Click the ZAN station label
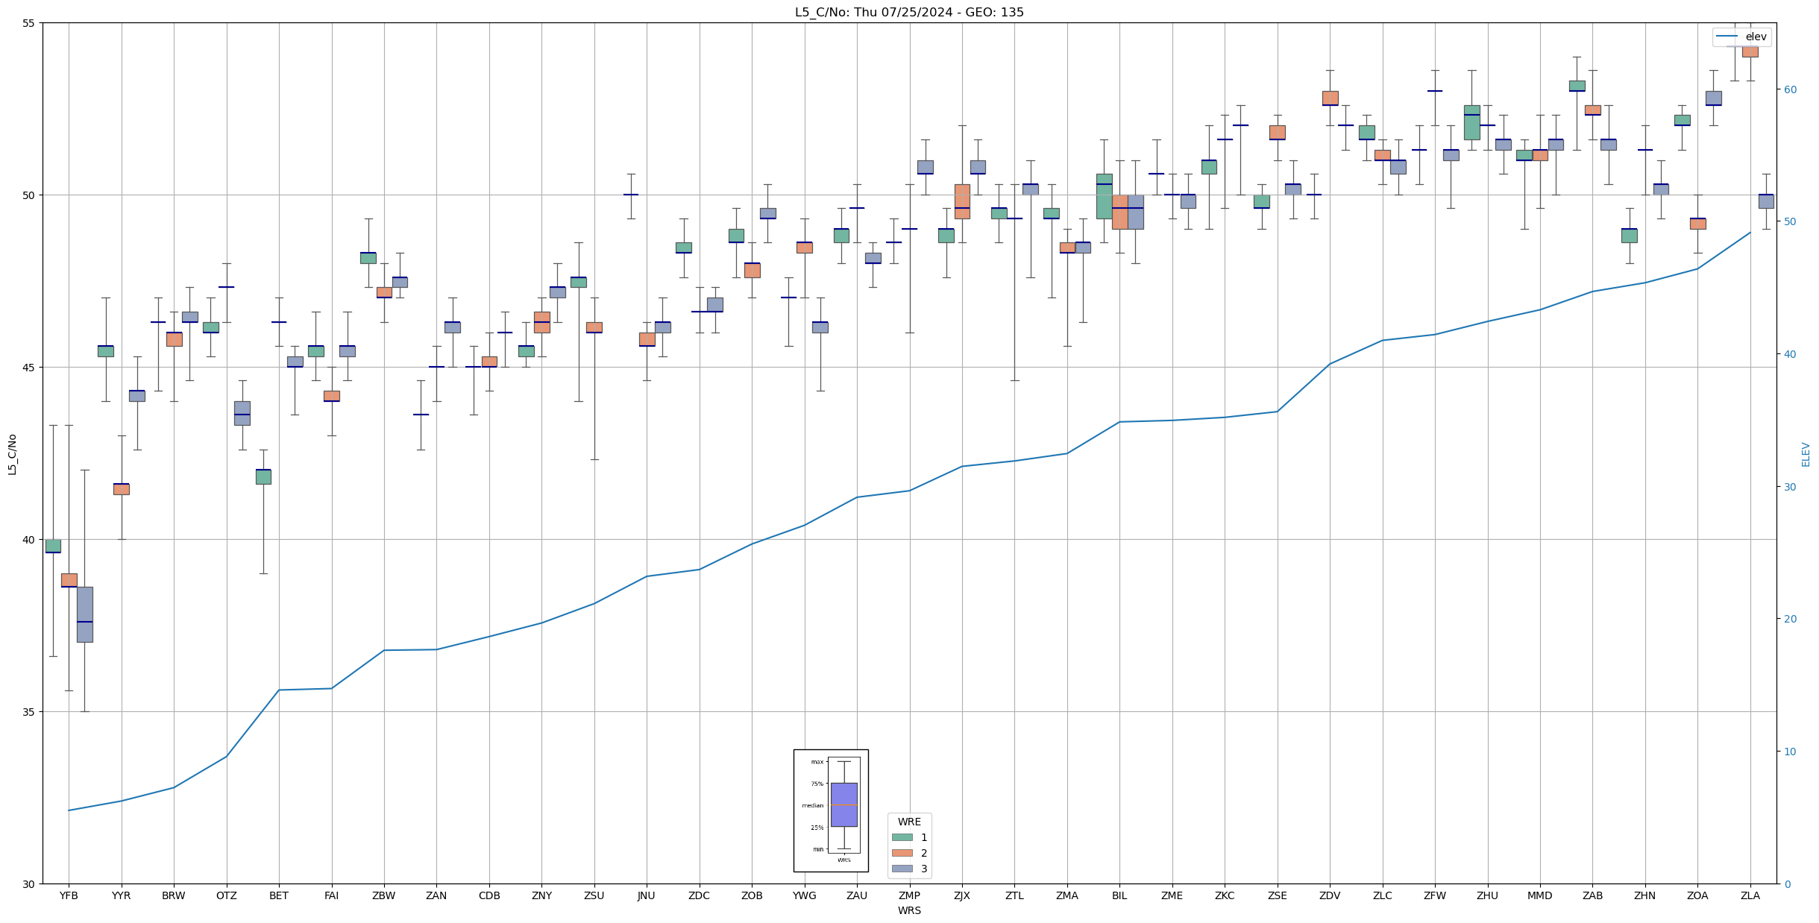Screen dimensions: 1819x923 tap(436, 895)
